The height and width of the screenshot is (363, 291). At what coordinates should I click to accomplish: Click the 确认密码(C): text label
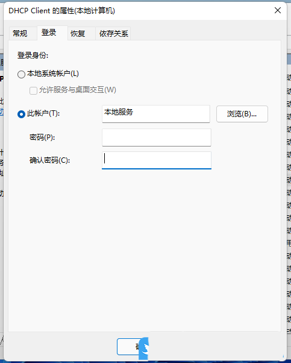pos(49,160)
